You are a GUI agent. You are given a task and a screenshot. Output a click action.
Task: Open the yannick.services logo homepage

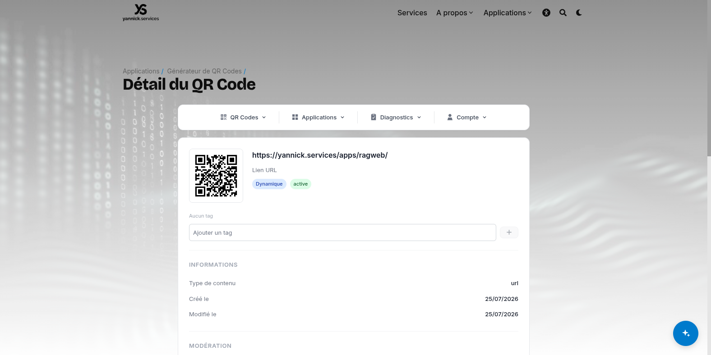pos(141,12)
